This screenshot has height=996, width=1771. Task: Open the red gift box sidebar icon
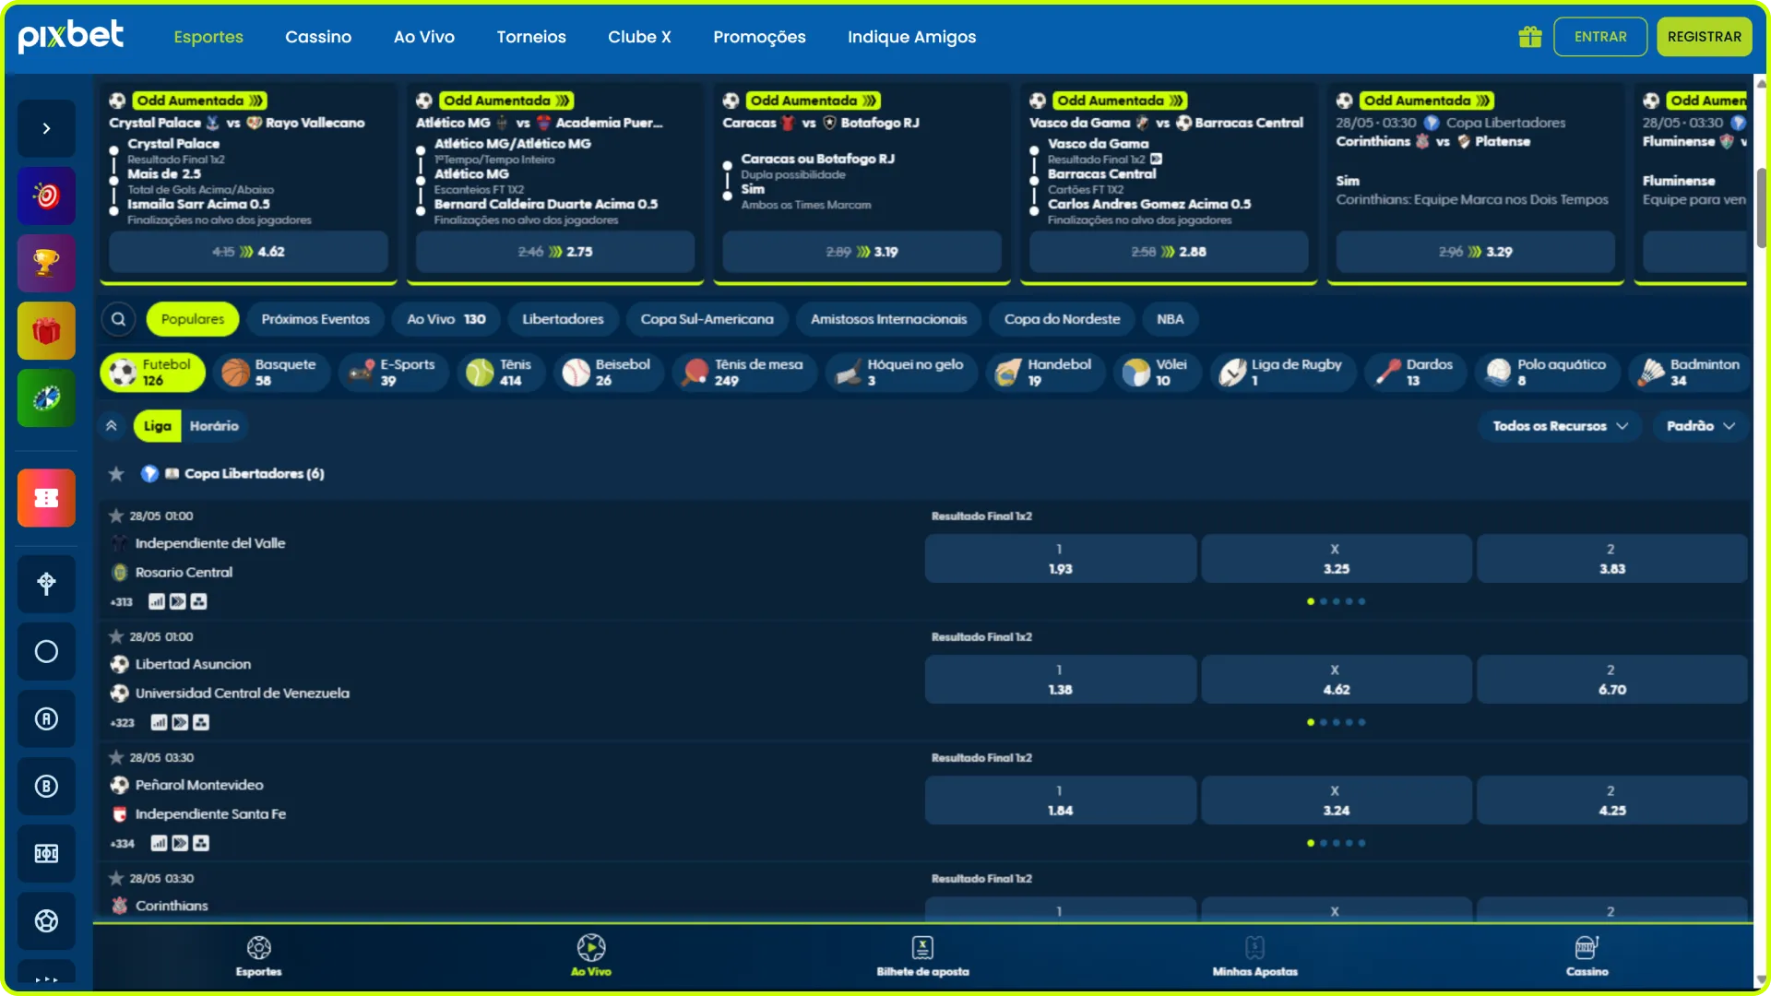tap(46, 330)
